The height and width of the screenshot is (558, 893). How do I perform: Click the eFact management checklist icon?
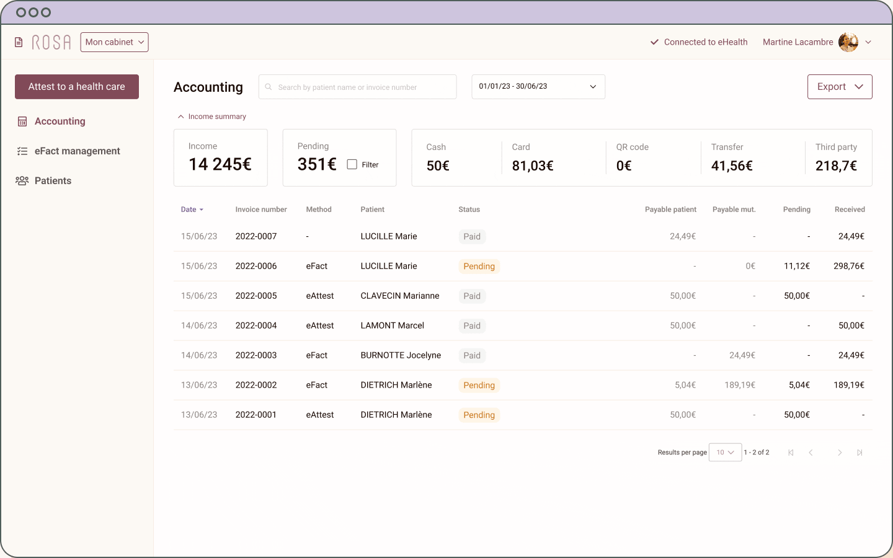point(22,151)
